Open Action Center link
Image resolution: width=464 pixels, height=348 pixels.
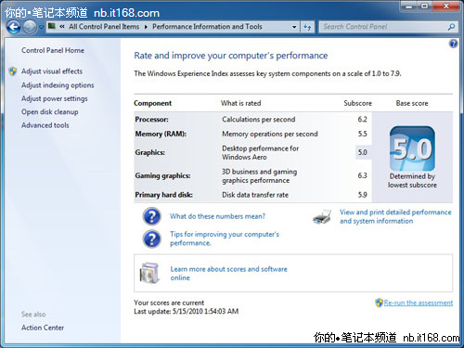coord(43,328)
